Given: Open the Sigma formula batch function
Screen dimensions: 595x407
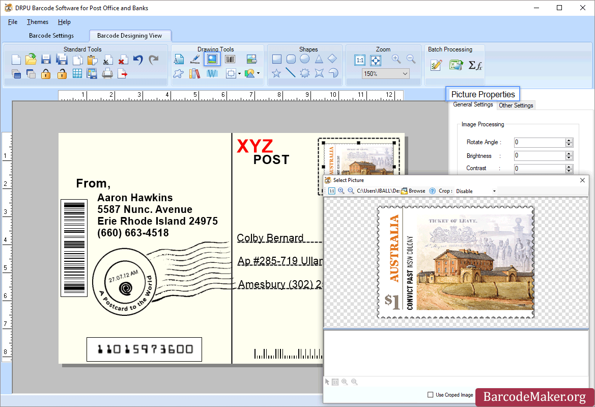Looking at the screenshot, I should point(475,65).
